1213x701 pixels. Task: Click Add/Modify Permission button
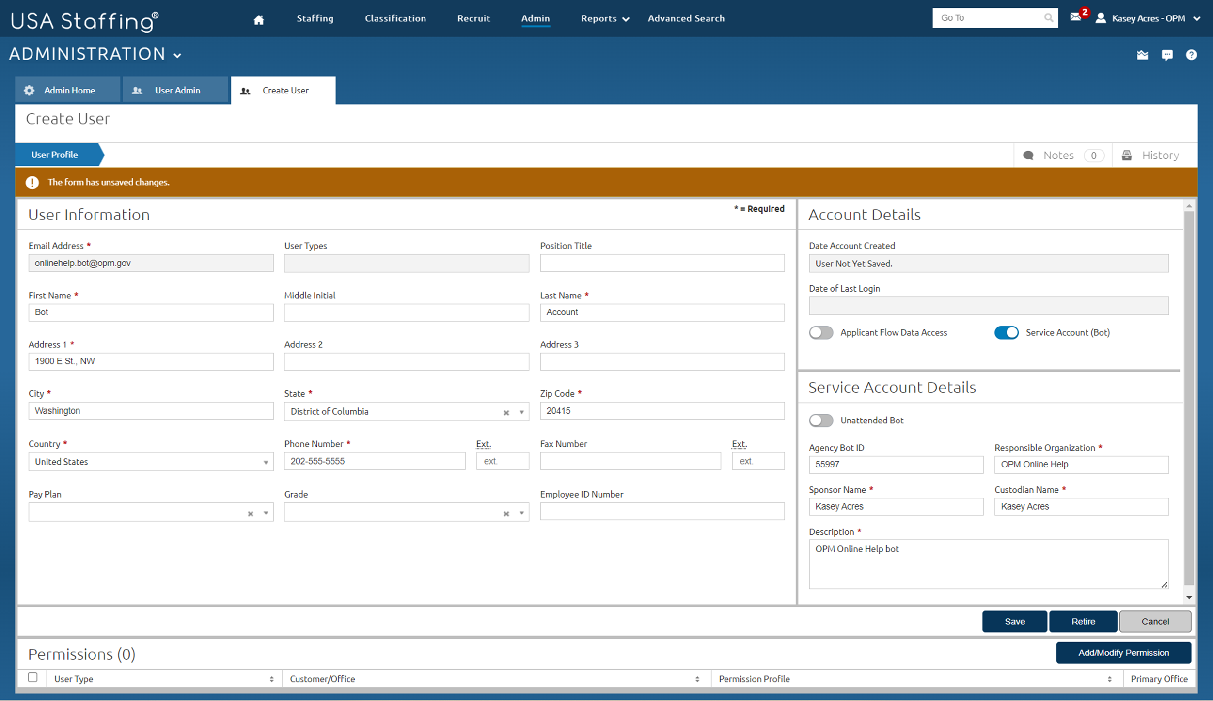pos(1124,653)
